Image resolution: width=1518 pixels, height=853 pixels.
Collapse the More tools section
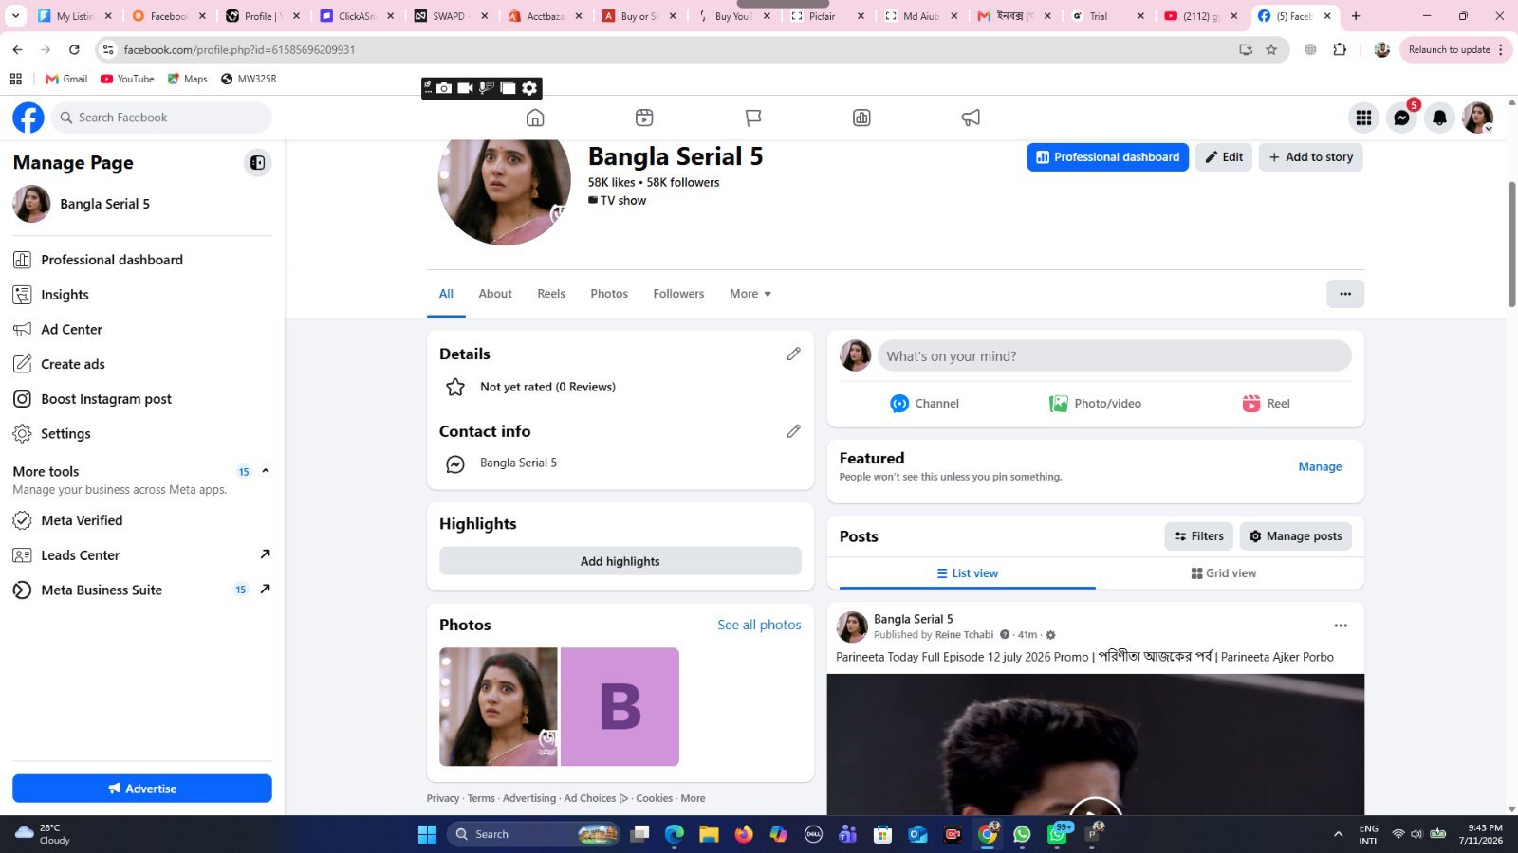point(266,471)
